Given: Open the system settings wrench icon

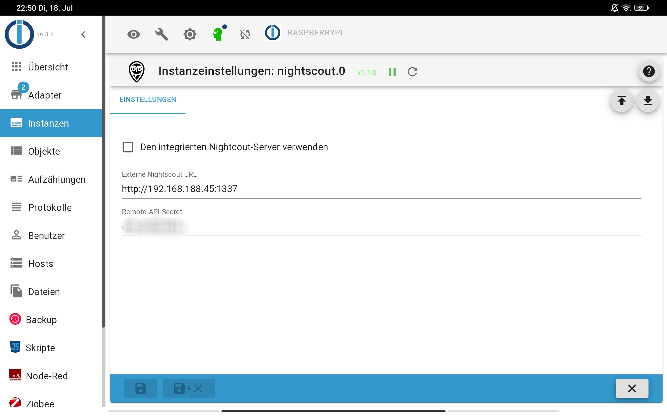Looking at the screenshot, I should [162, 34].
